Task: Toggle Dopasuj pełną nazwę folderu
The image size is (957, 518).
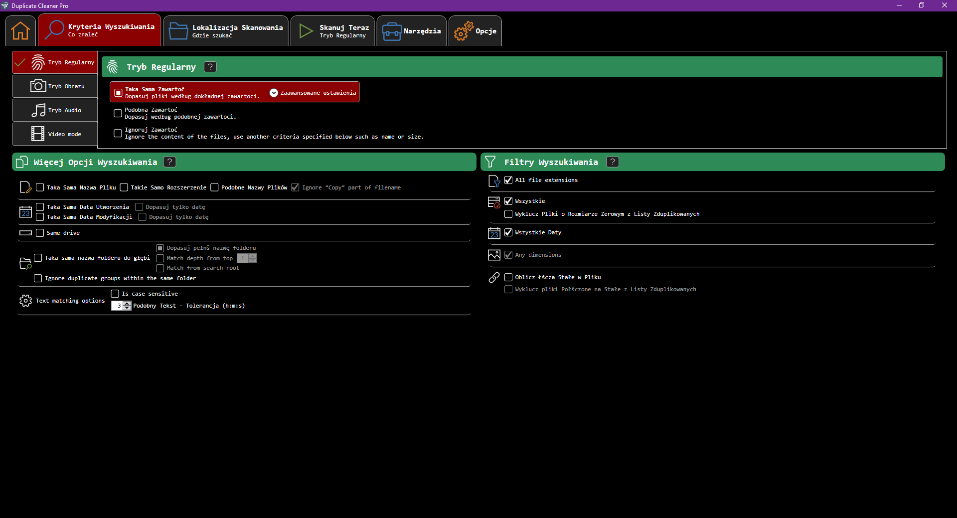Action: (160, 248)
